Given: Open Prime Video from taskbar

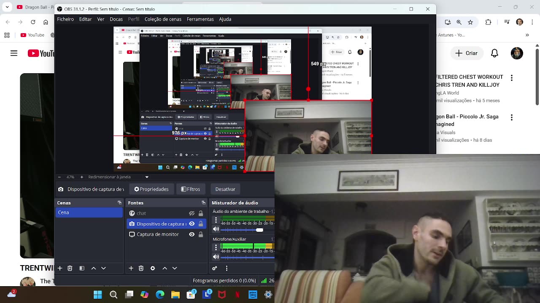Looking at the screenshot, I should click(x=253, y=295).
